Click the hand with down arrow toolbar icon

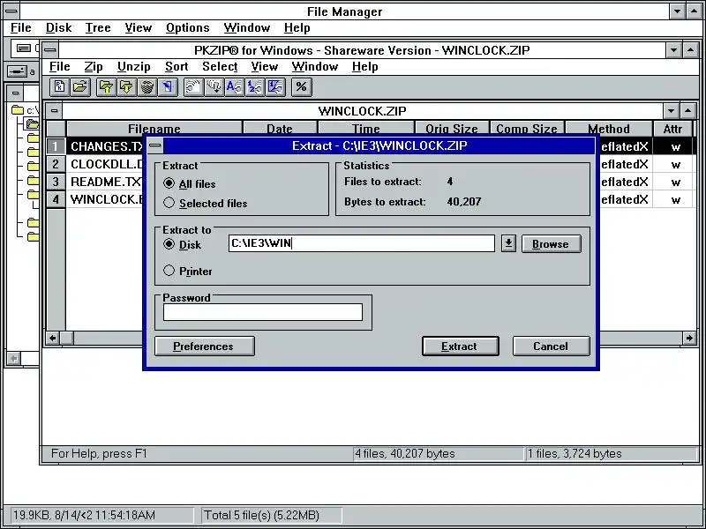[x=214, y=86]
